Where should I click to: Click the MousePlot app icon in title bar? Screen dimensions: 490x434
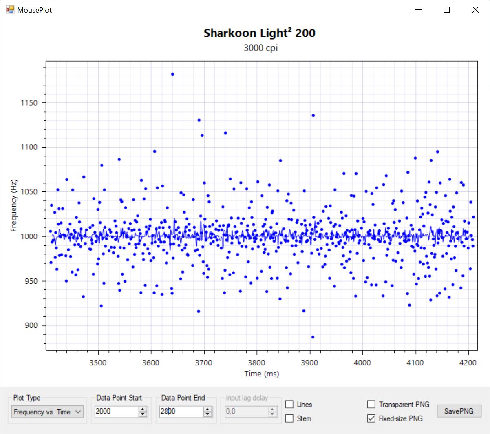(9, 10)
